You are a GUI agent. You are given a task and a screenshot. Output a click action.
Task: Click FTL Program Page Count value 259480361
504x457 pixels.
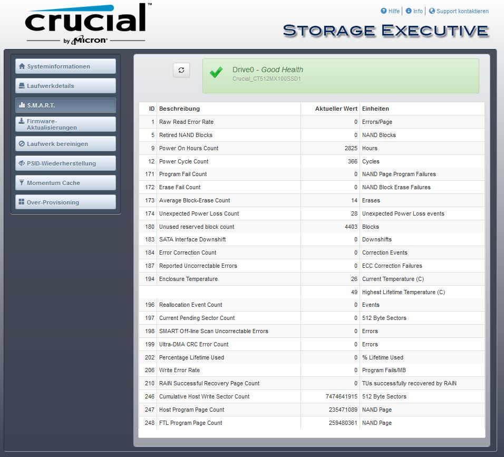click(343, 423)
